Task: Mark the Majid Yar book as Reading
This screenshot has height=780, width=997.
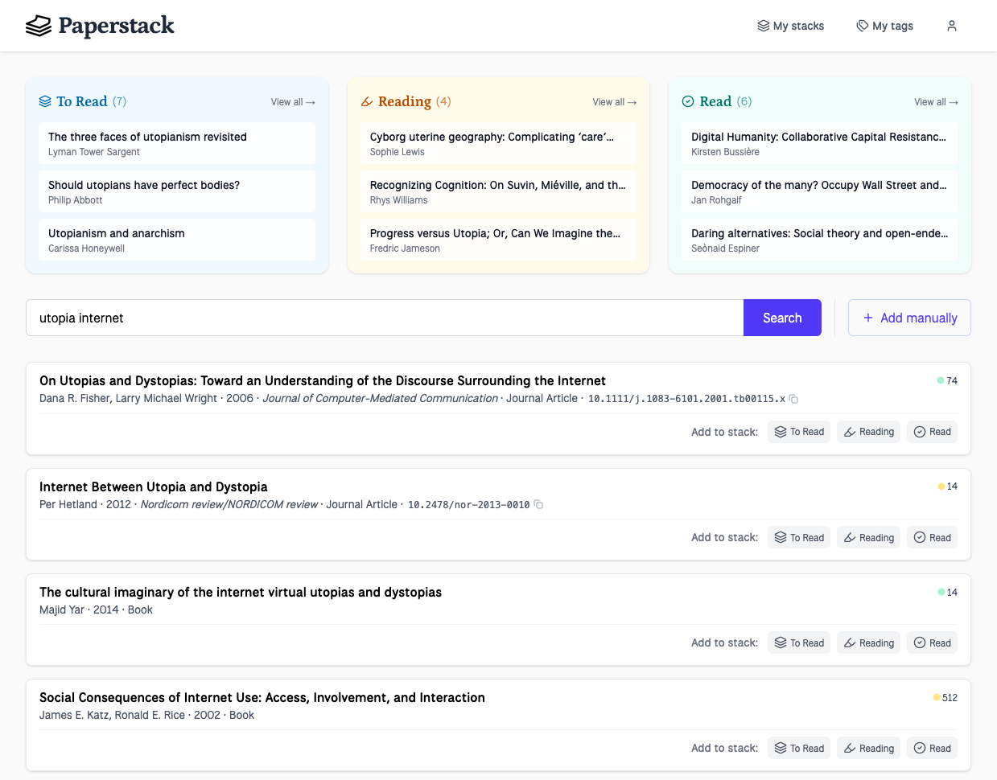Action: (x=868, y=642)
